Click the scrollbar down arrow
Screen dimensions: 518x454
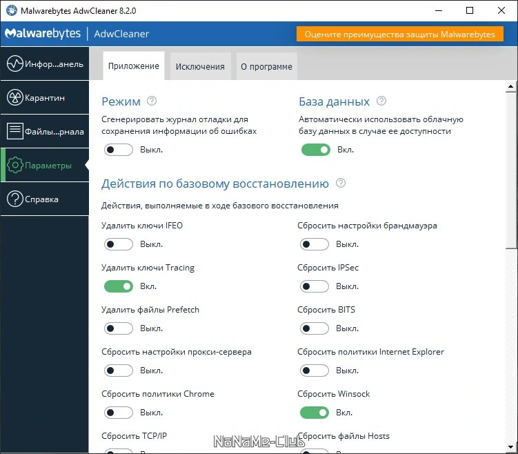click(x=510, y=447)
